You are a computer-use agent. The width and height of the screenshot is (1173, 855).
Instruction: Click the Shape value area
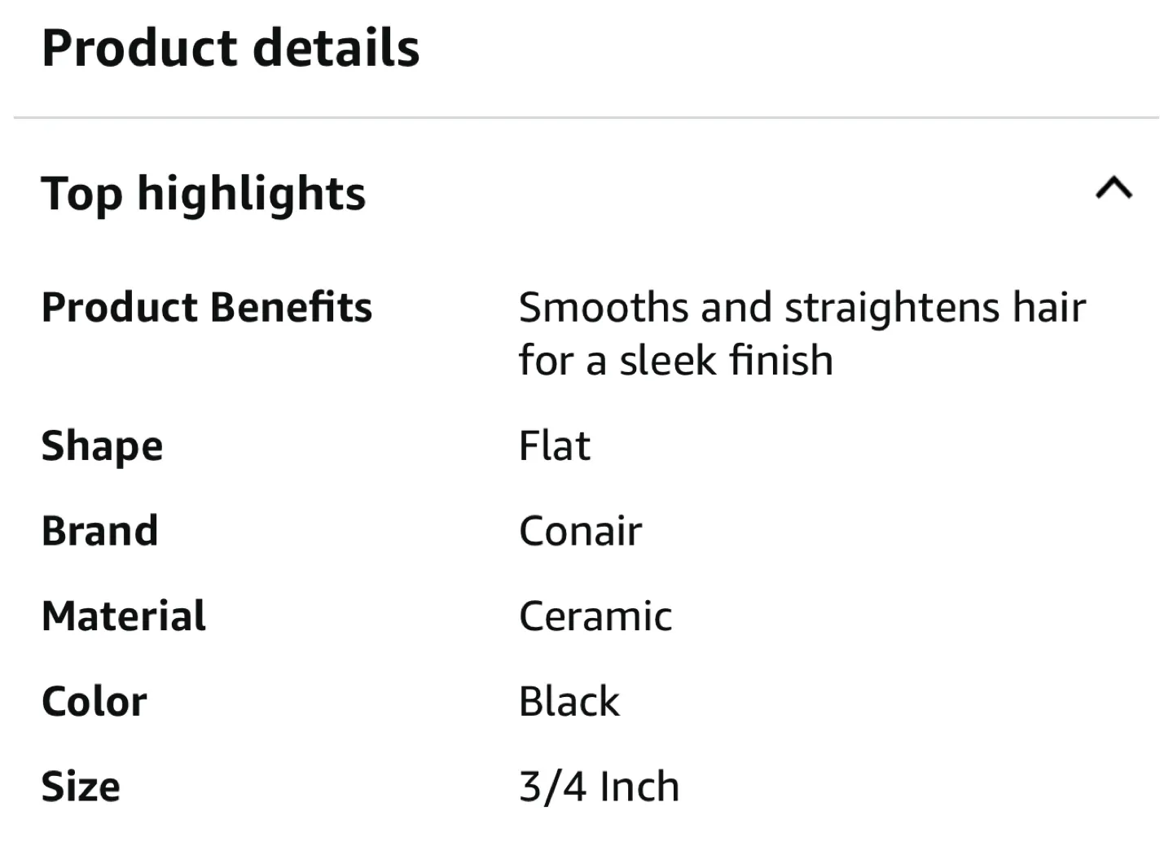(x=555, y=446)
